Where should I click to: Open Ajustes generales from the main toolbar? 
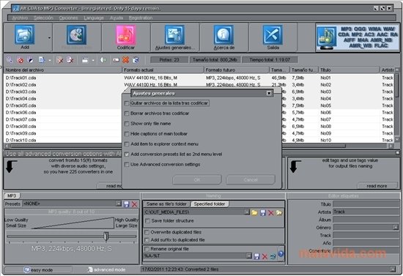(174, 34)
